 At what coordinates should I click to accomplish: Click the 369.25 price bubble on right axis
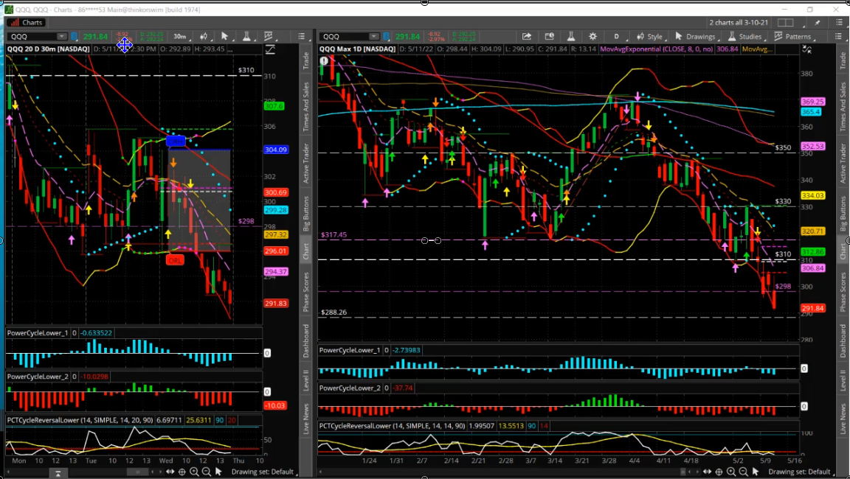click(812, 102)
